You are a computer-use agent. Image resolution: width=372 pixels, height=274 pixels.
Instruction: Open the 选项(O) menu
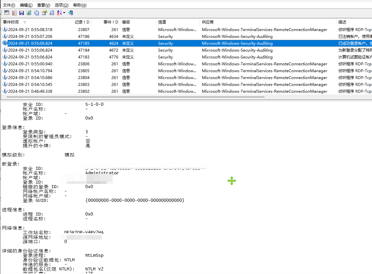[x=61, y=5]
